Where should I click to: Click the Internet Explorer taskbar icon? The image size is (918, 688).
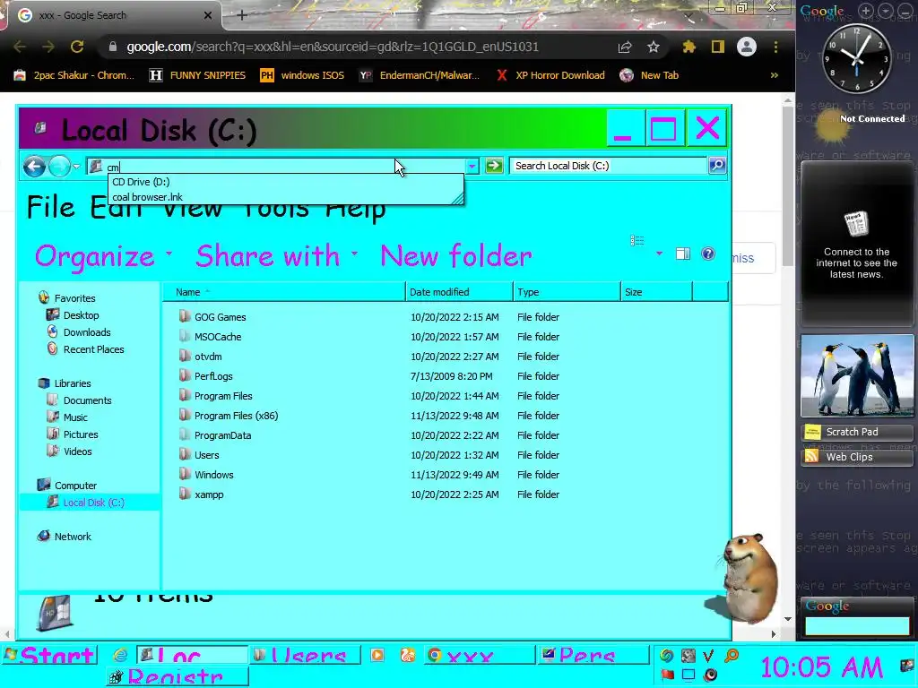coord(120,655)
